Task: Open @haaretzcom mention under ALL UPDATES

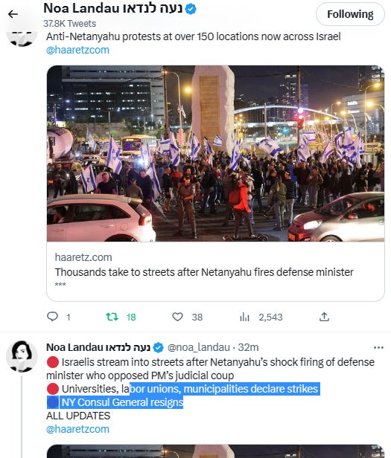Action: (x=77, y=429)
